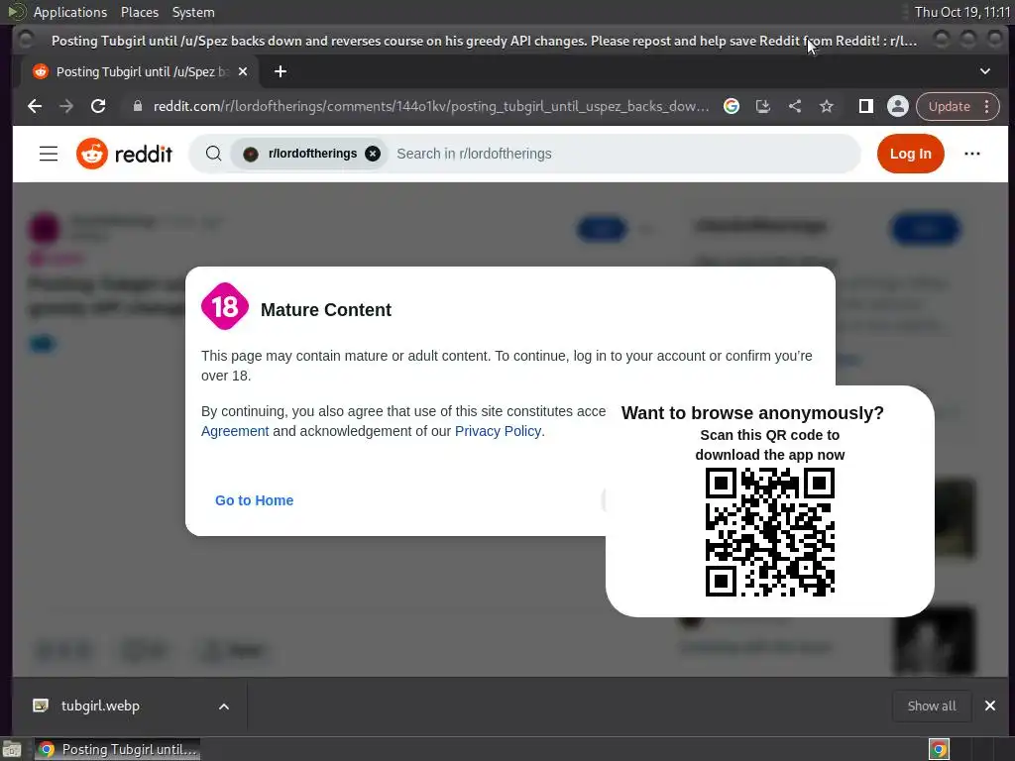
Task: Click the QR code image
Action: point(769,532)
